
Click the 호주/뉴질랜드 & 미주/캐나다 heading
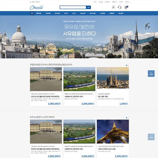point(42,117)
